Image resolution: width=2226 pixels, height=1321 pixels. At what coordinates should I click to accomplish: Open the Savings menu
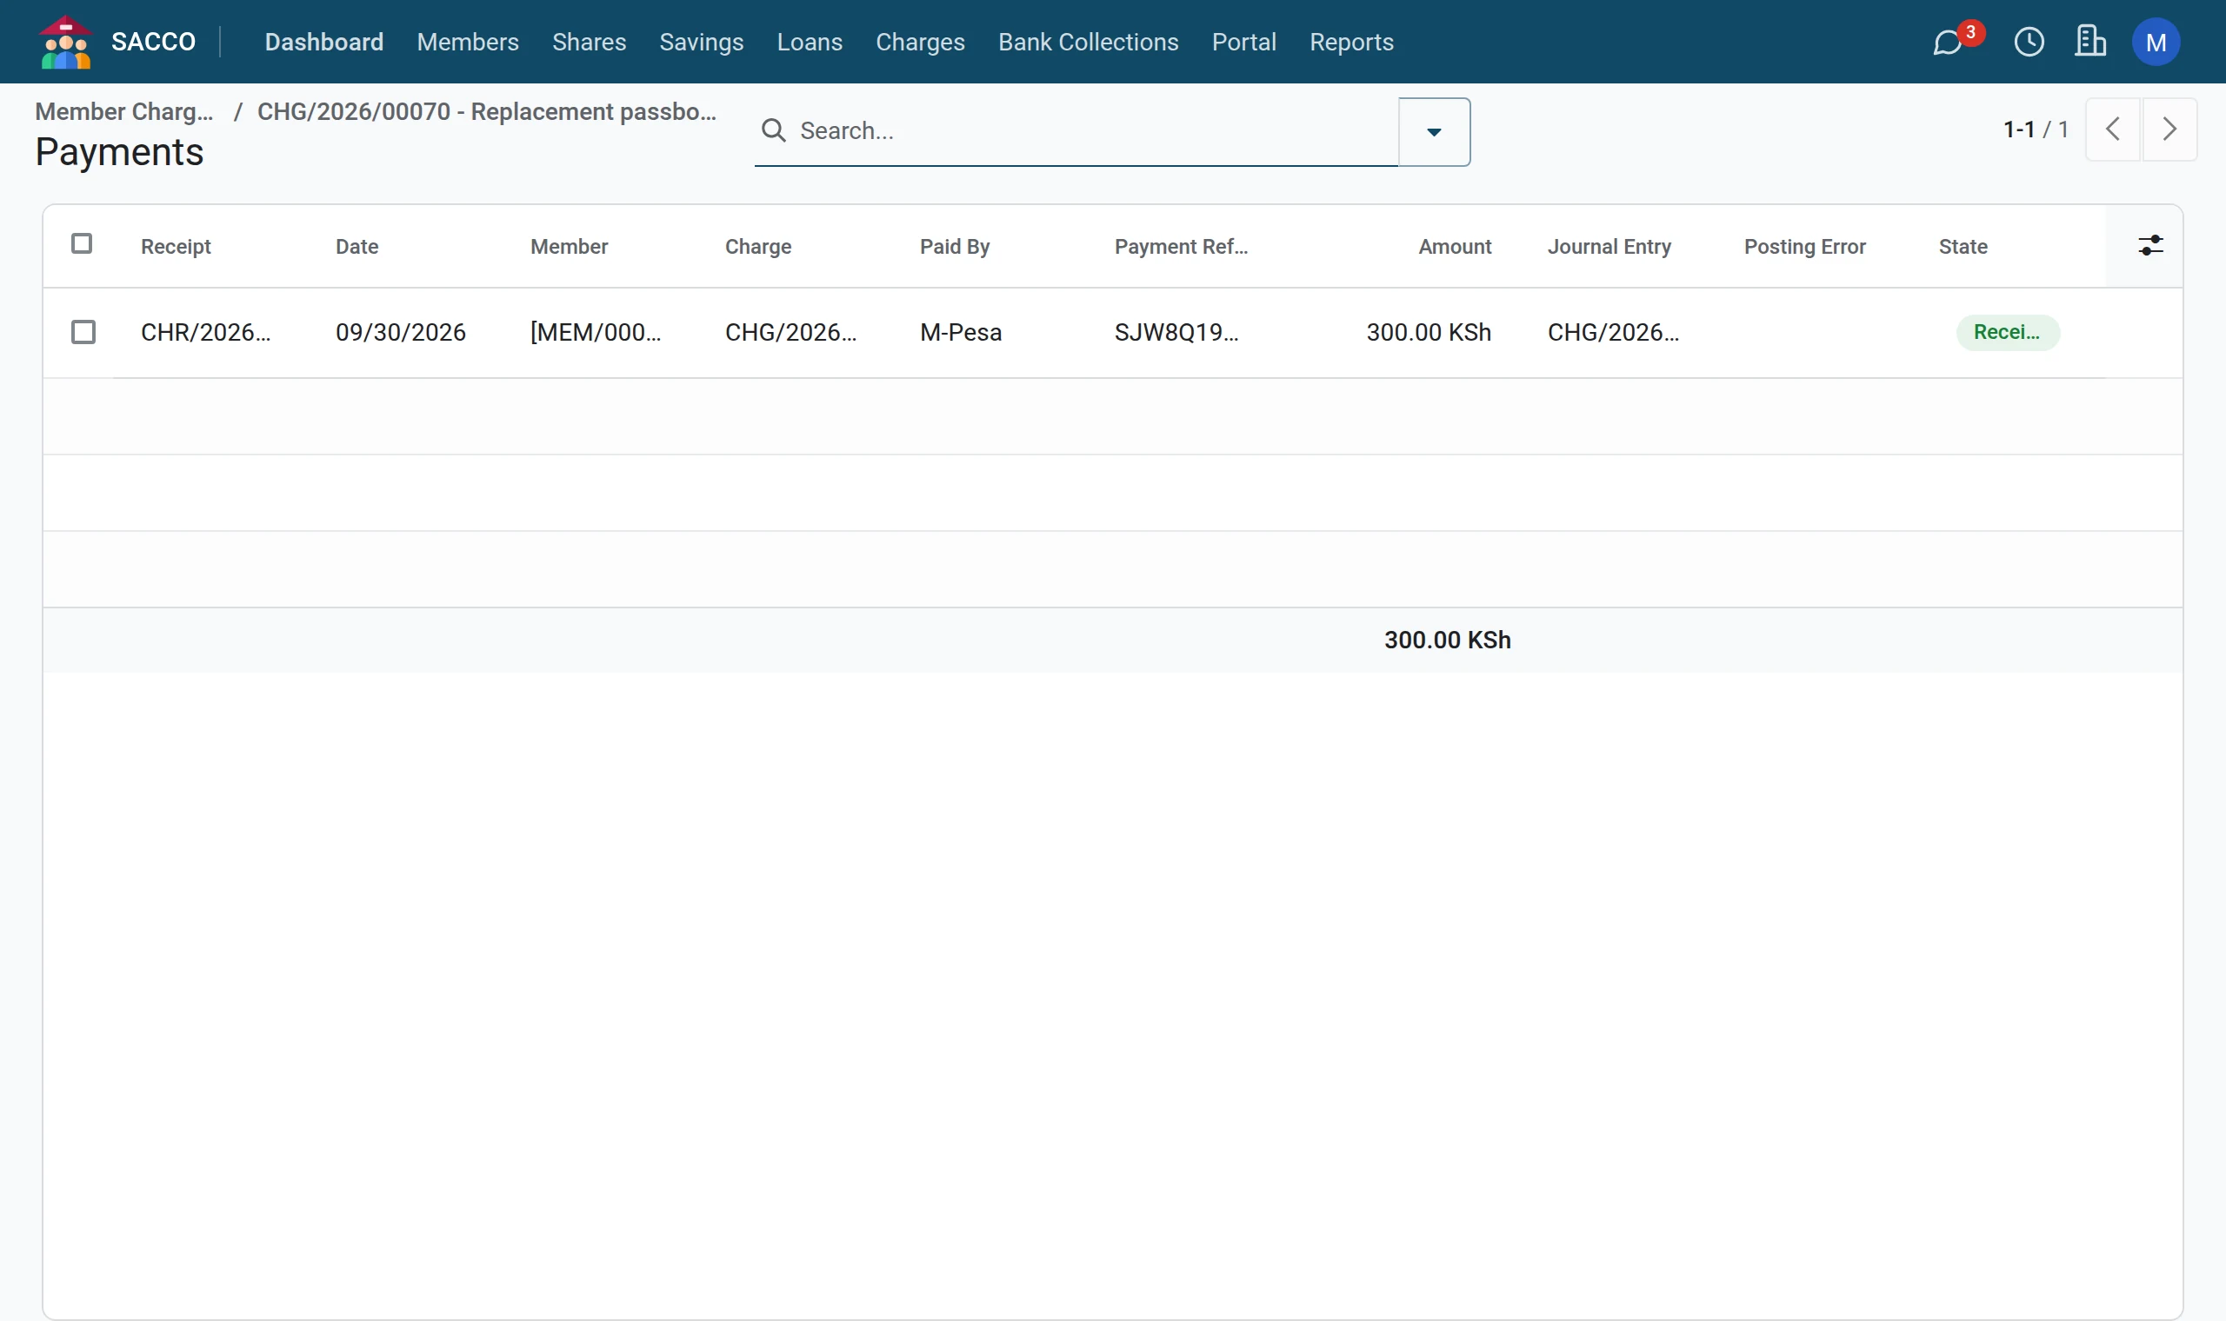702,42
